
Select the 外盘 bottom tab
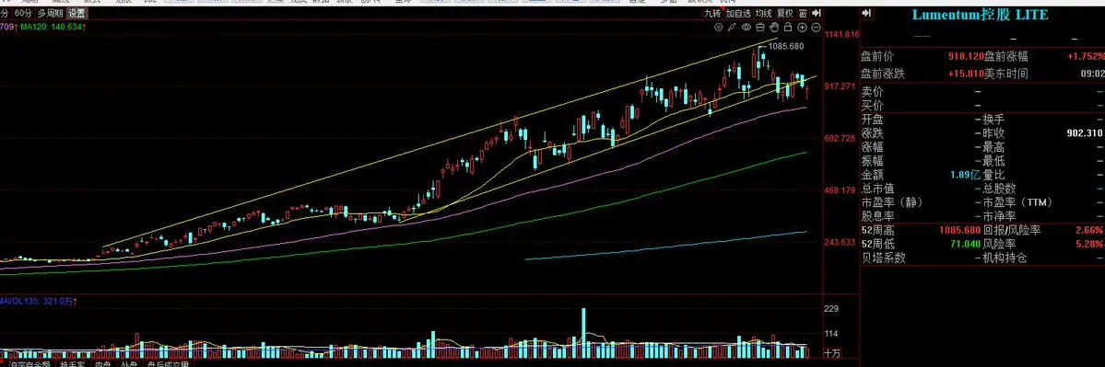[x=129, y=364]
